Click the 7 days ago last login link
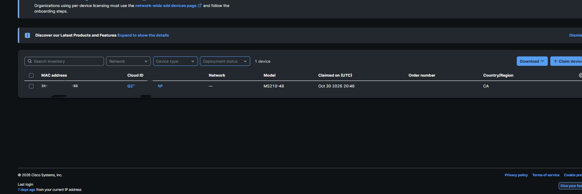Image resolution: width=582 pixels, height=194 pixels. pyautogui.click(x=27, y=190)
